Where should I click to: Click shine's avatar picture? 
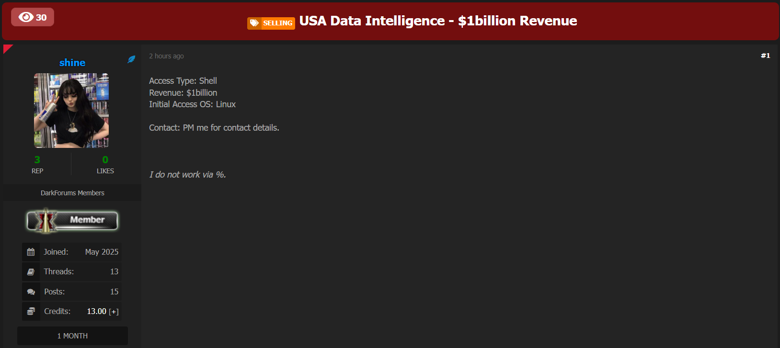71,111
